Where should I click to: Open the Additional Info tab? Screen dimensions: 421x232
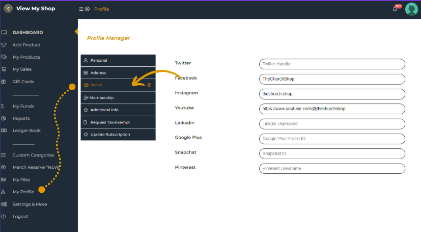(118, 110)
